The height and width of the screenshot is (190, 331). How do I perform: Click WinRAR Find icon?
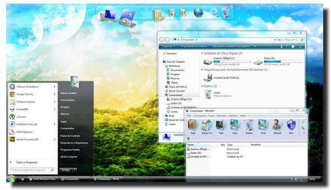[263, 126]
